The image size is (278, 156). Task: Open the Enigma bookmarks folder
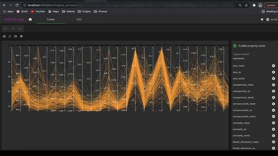(84, 12)
